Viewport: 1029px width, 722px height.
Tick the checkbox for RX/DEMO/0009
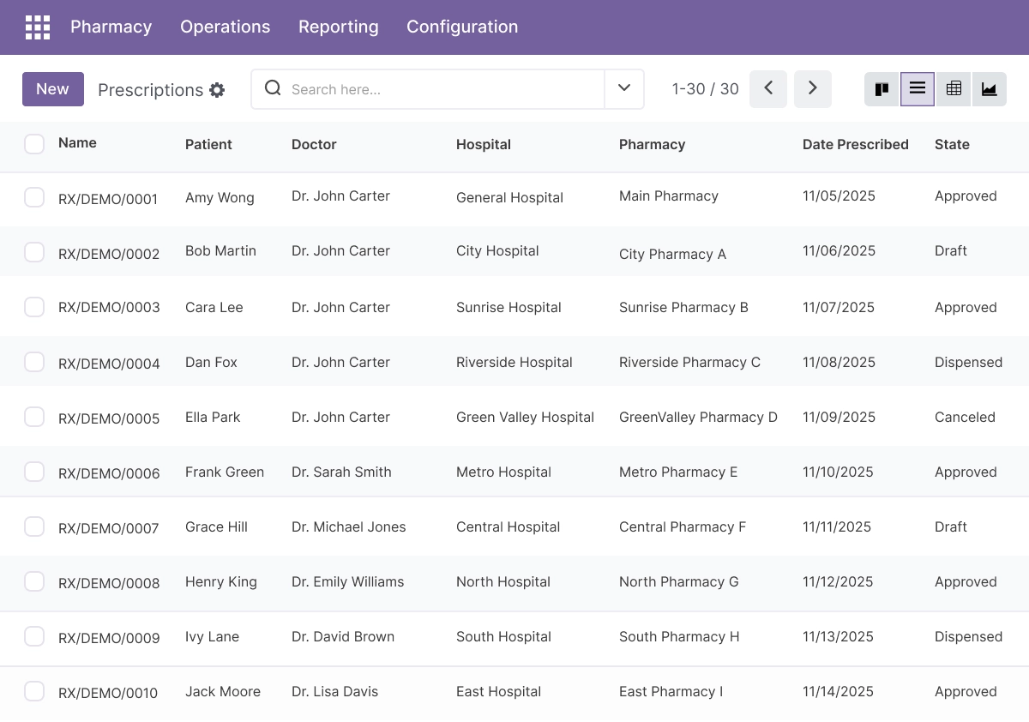tap(34, 636)
